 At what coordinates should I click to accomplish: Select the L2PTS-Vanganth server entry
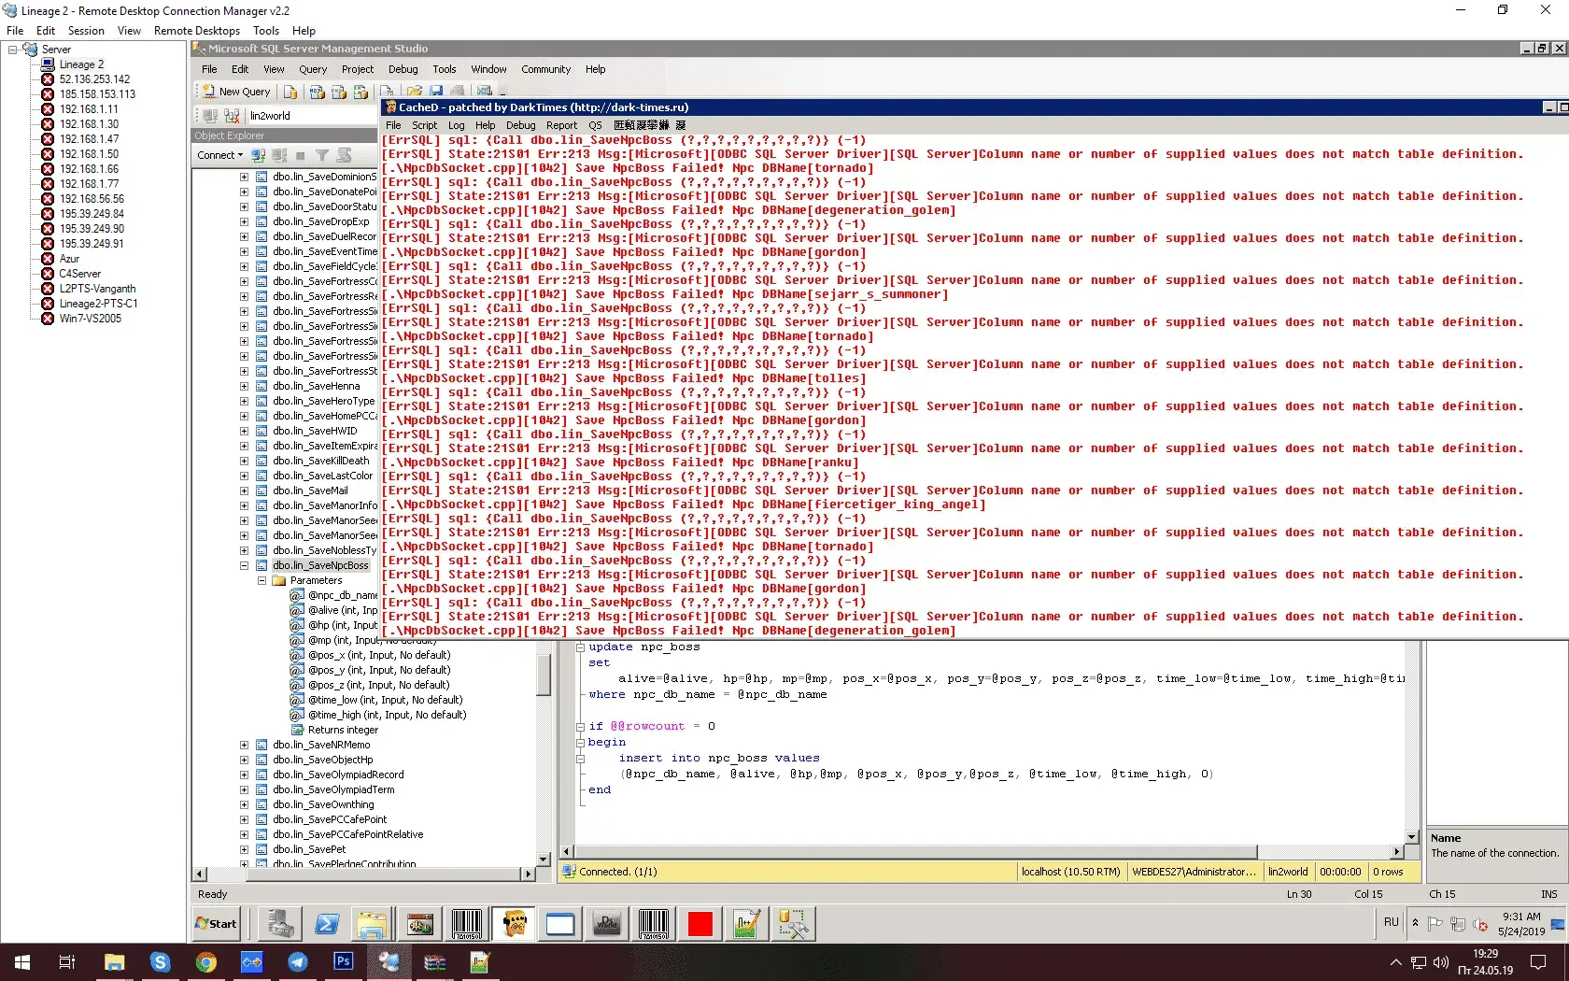tap(97, 289)
